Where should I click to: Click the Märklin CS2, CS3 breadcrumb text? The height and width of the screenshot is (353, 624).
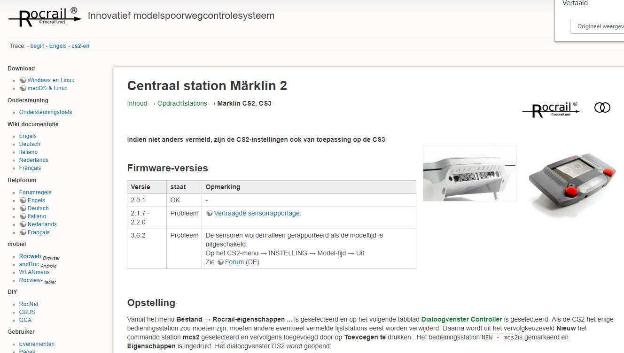pos(244,103)
